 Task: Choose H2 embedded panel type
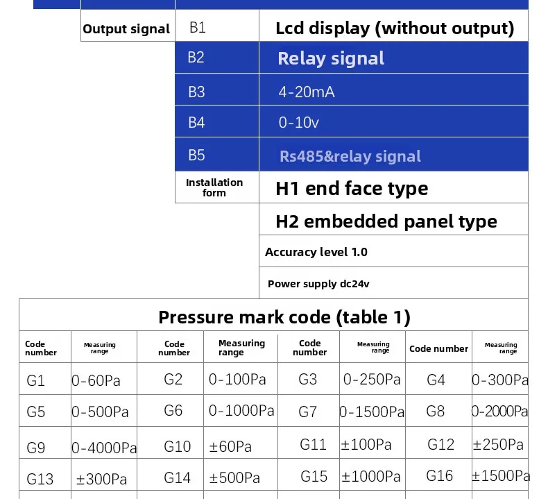386,221
